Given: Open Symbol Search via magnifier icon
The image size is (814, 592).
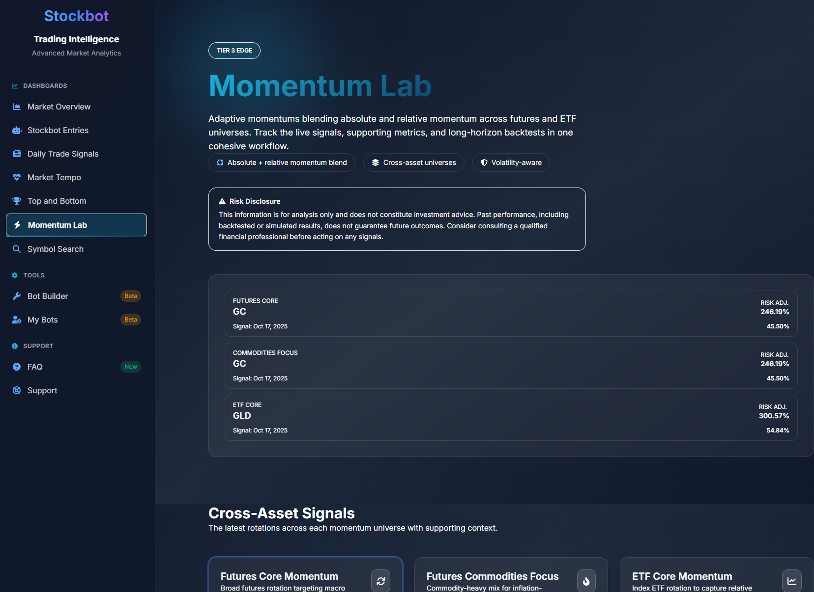Looking at the screenshot, I should pyautogui.click(x=16, y=249).
